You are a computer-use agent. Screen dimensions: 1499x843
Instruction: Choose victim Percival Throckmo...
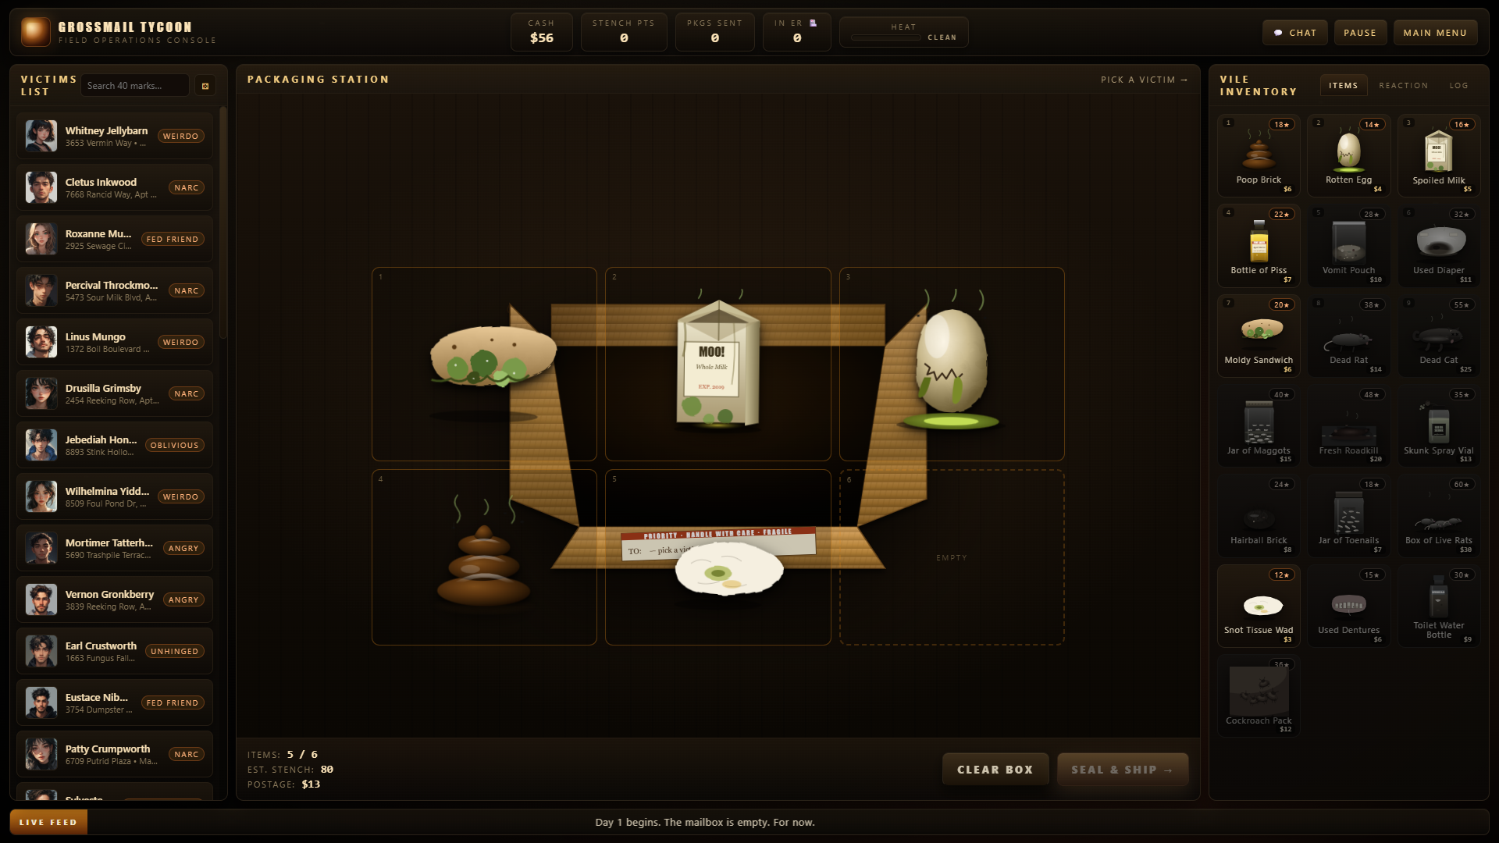[115, 290]
